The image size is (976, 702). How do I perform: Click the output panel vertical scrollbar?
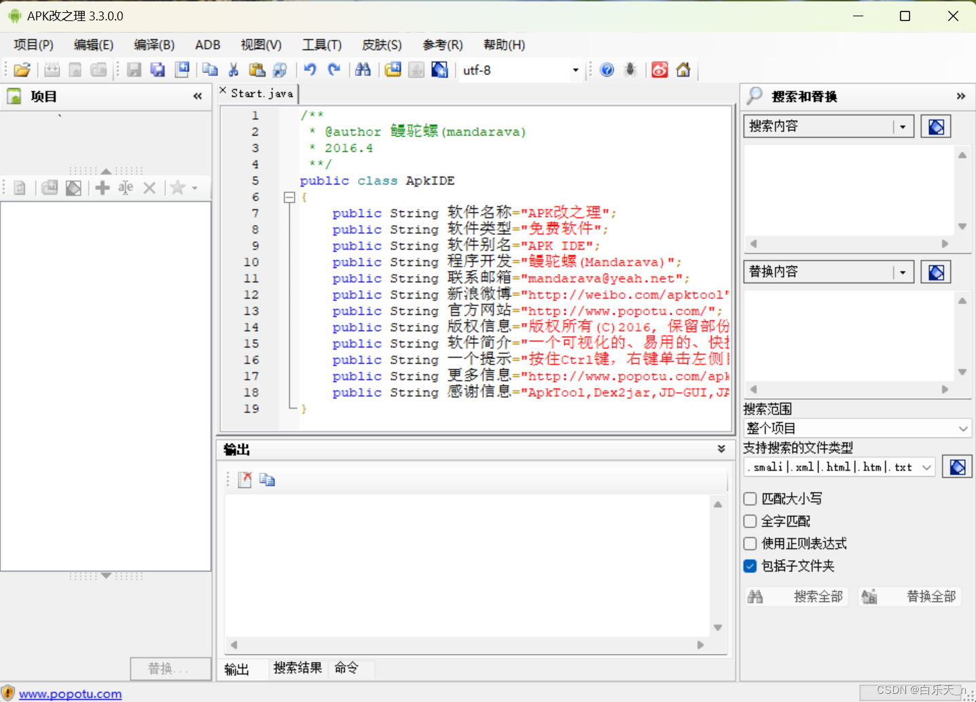(x=718, y=566)
